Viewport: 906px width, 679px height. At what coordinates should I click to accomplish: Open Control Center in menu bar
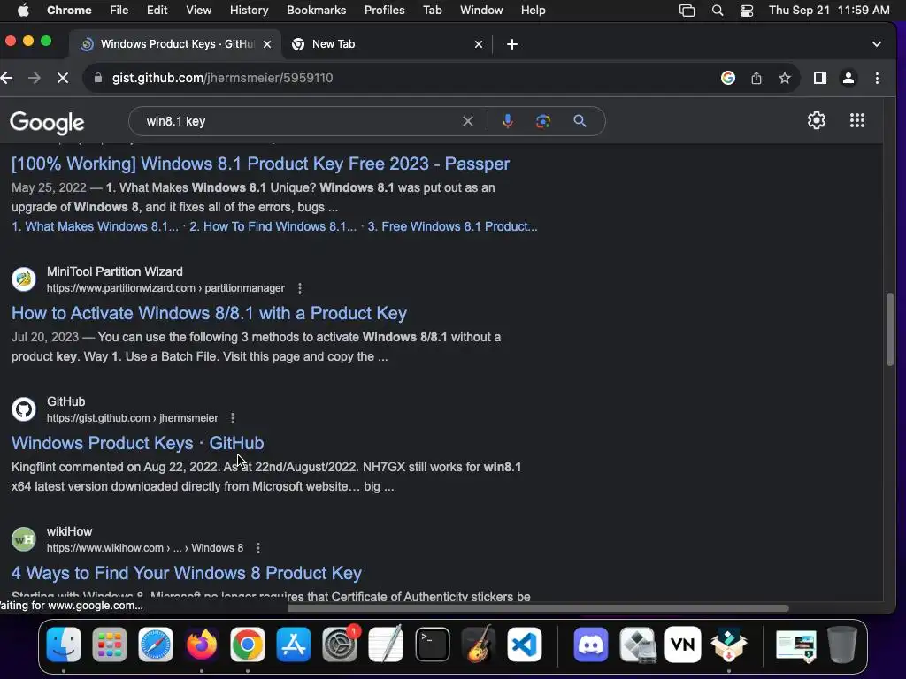pos(747,11)
